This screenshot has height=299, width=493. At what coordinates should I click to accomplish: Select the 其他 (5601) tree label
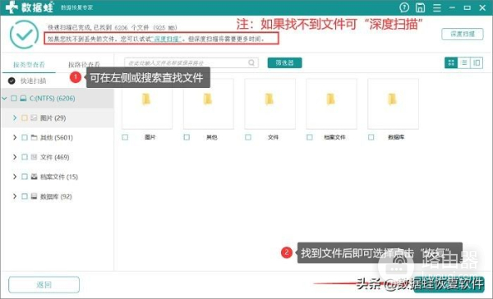57,137
